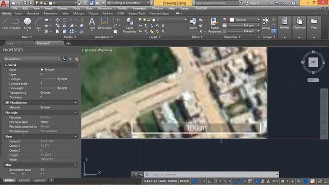The width and height of the screenshot is (329, 185).
Task: Open the CivilCAD menu
Action: click(x=201, y=8)
